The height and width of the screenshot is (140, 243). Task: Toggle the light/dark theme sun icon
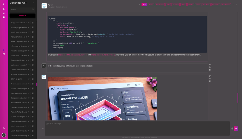click(4, 13)
